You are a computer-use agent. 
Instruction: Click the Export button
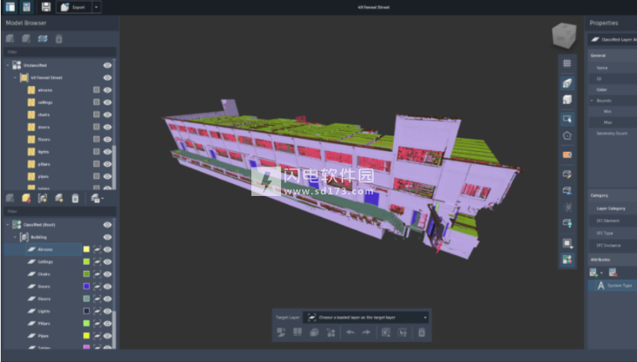click(x=75, y=7)
